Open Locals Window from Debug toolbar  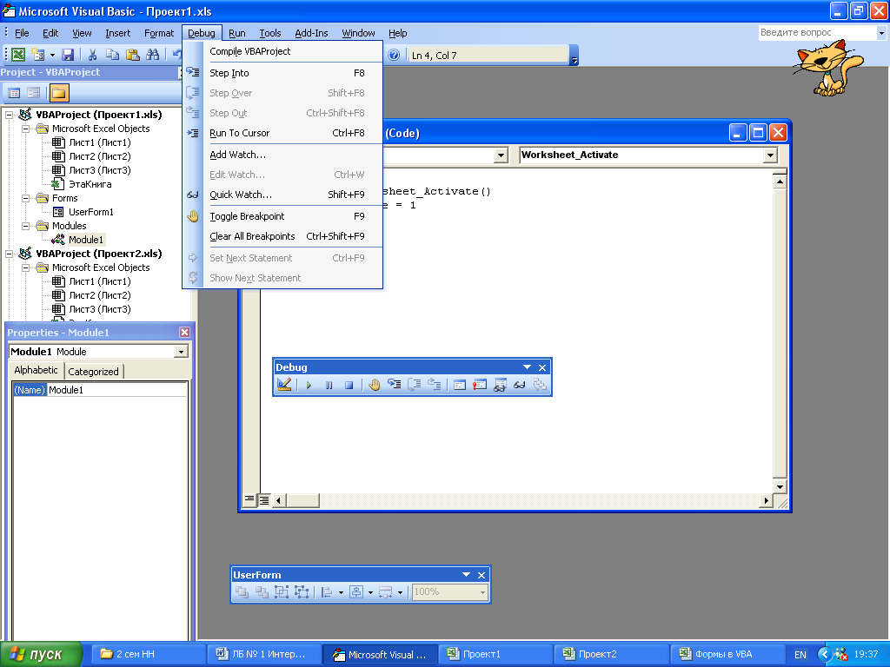tap(459, 385)
